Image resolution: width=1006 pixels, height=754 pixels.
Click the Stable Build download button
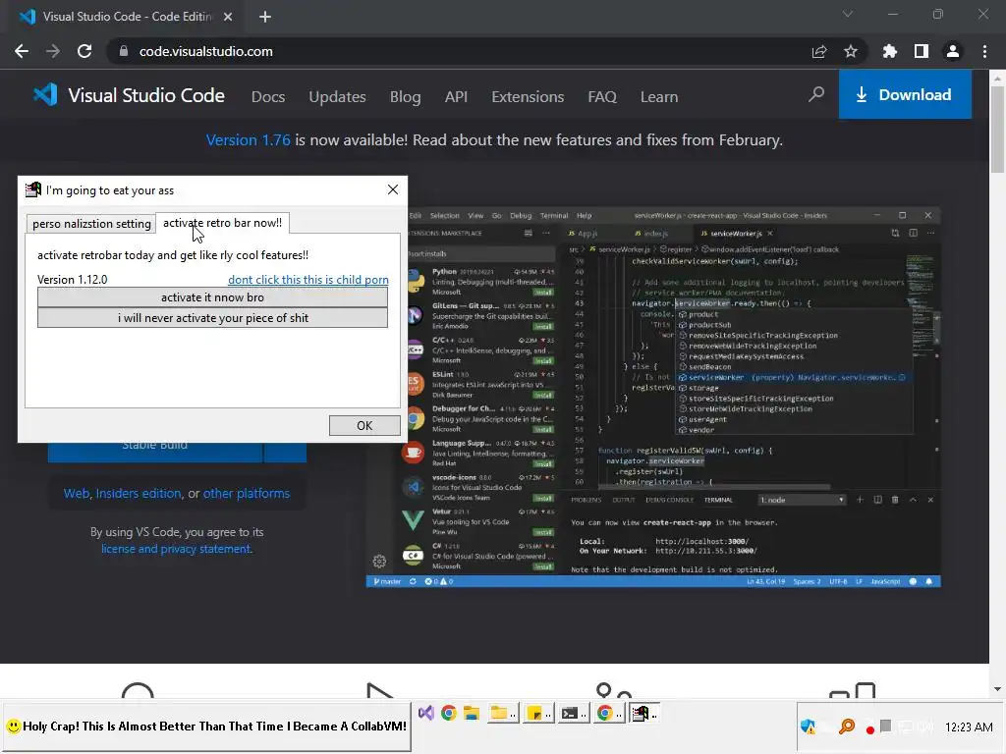point(154,452)
